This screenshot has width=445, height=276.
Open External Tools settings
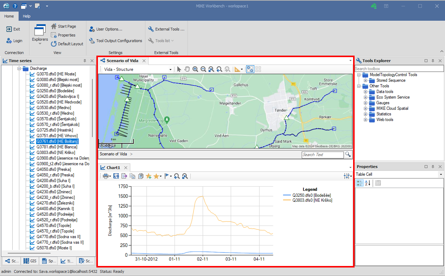point(166,29)
